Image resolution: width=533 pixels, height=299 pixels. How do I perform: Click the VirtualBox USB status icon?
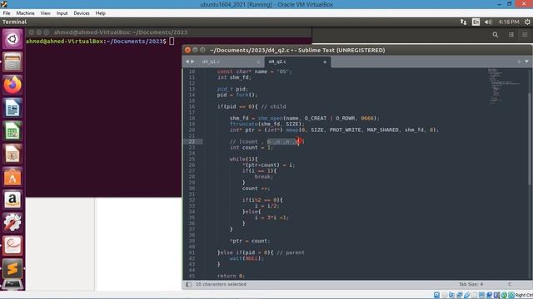pos(466,296)
